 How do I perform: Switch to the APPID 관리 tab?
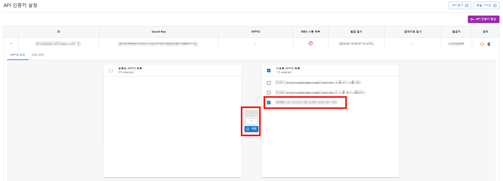(18, 55)
